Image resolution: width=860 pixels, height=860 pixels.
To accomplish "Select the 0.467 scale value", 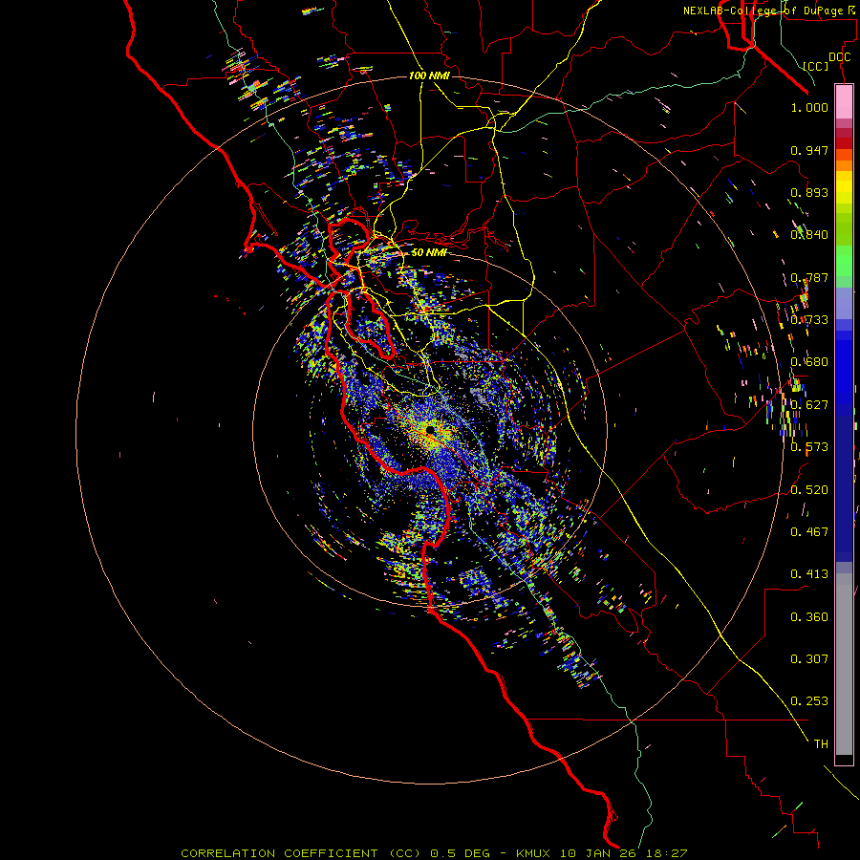I will coord(809,532).
